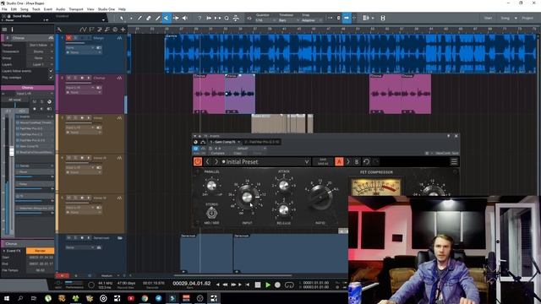541x304 pixels.
Task: Adjust the compressor Input knob
Action: (247, 197)
